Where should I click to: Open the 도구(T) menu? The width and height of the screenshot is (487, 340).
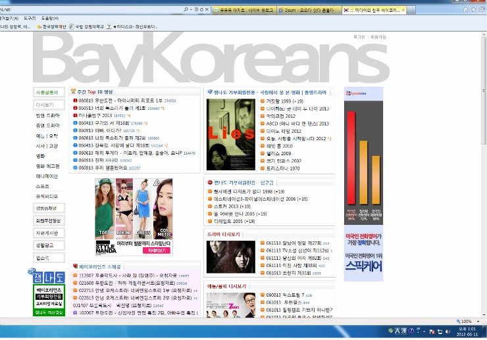(30, 18)
